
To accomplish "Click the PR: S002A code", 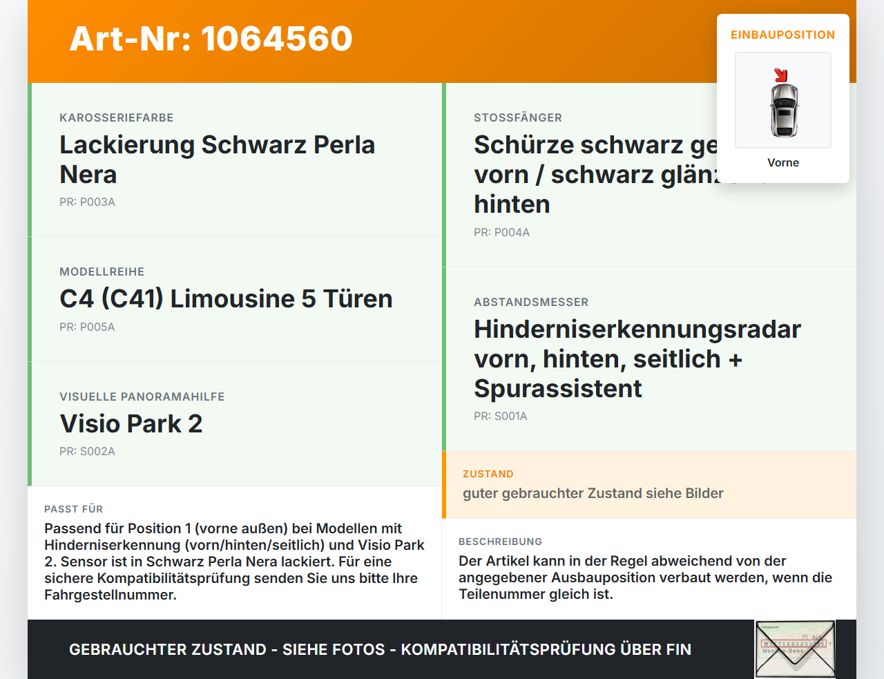I will pyautogui.click(x=87, y=451).
